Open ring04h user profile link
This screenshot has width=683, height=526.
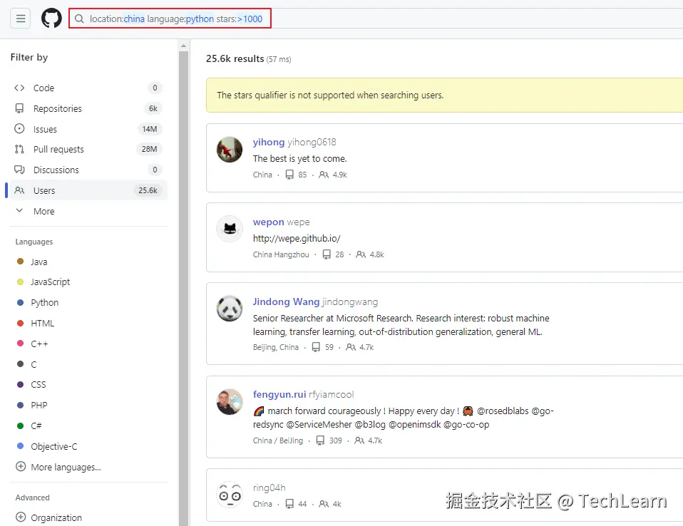tap(269, 488)
